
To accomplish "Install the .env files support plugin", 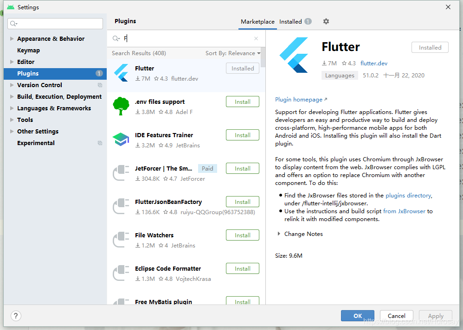I will click(x=243, y=102).
